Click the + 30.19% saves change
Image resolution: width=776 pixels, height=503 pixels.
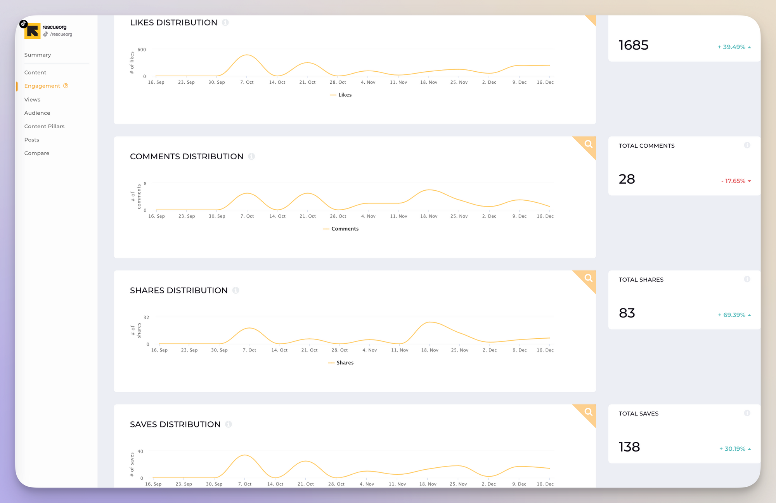pos(735,449)
